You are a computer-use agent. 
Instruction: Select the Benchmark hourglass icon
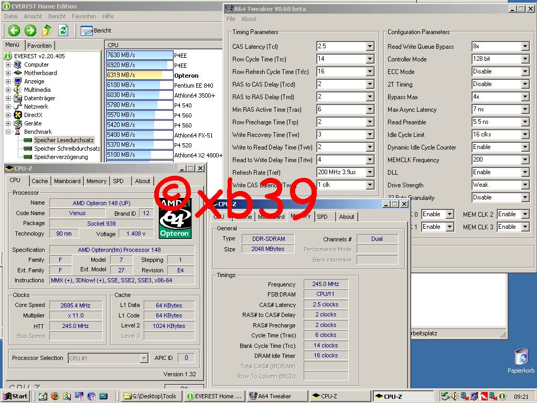[x=18, y=132]
